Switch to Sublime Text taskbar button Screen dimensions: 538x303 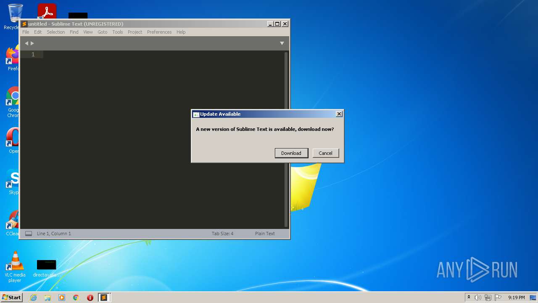tap(104, 298)
